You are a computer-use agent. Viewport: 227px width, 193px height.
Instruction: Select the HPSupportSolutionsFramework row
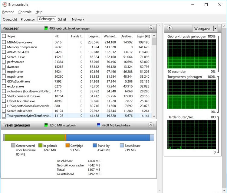tap(77, 106)
